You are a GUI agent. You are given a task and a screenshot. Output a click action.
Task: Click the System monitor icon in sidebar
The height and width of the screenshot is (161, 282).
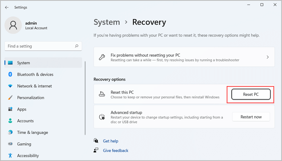pos(10,63)
